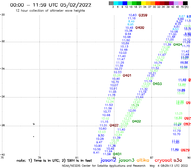Click the s3a satellite legend label

tap(178, 160)
